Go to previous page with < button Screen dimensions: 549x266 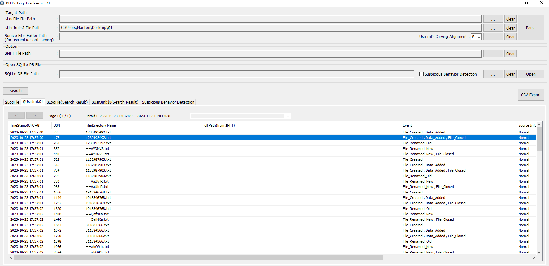click(16, 115)
